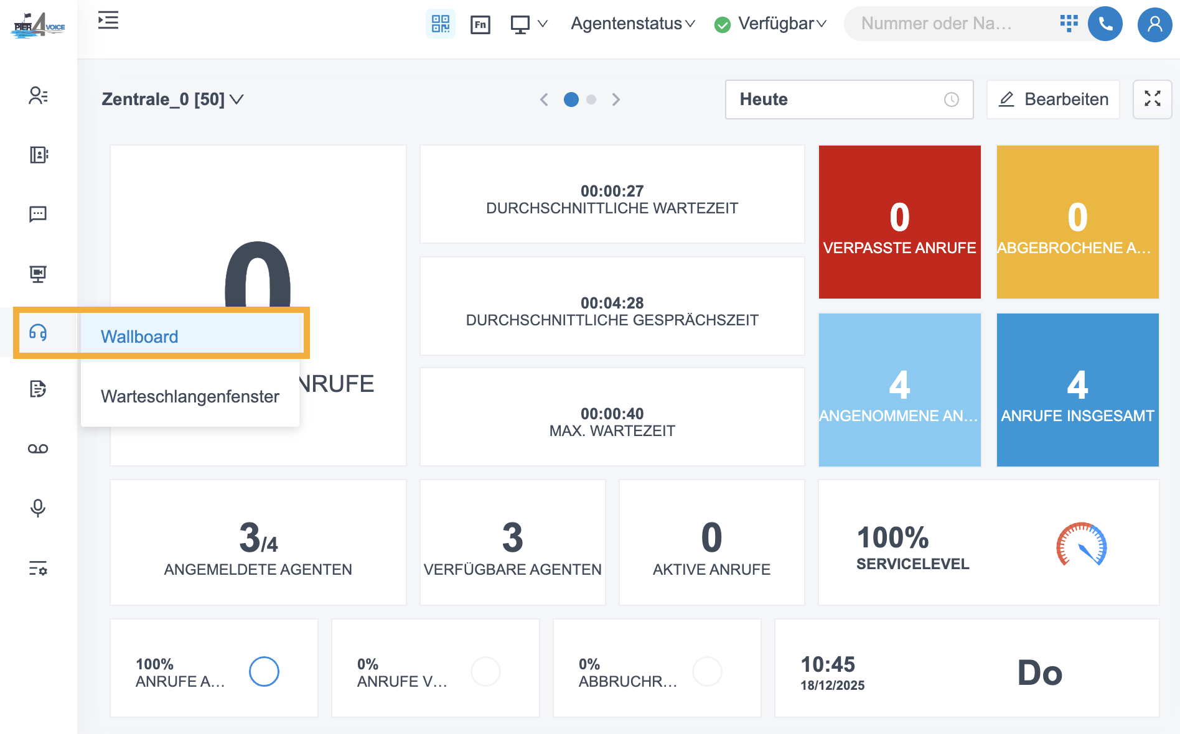
Task: Open the voicemail icon in the sidebar
Action: [x=38, y=448]
